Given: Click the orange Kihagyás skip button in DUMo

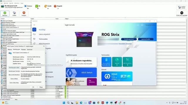Looking at the screenshot, I should 24,14.
